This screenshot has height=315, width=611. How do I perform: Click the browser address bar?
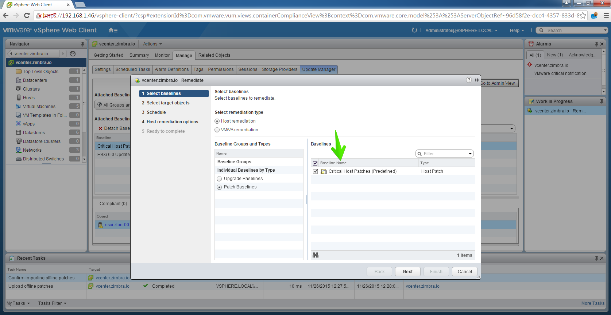[310, 15]
